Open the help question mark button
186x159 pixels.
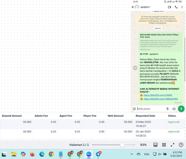[x=181, y=145]
